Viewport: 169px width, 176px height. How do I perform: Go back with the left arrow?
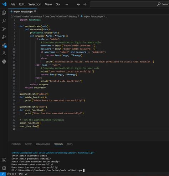[x=78, y=4]
